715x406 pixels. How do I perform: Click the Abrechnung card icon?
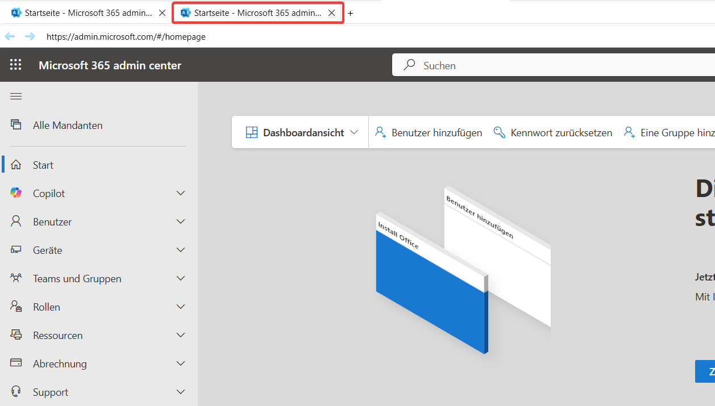(x=16, y=363)
